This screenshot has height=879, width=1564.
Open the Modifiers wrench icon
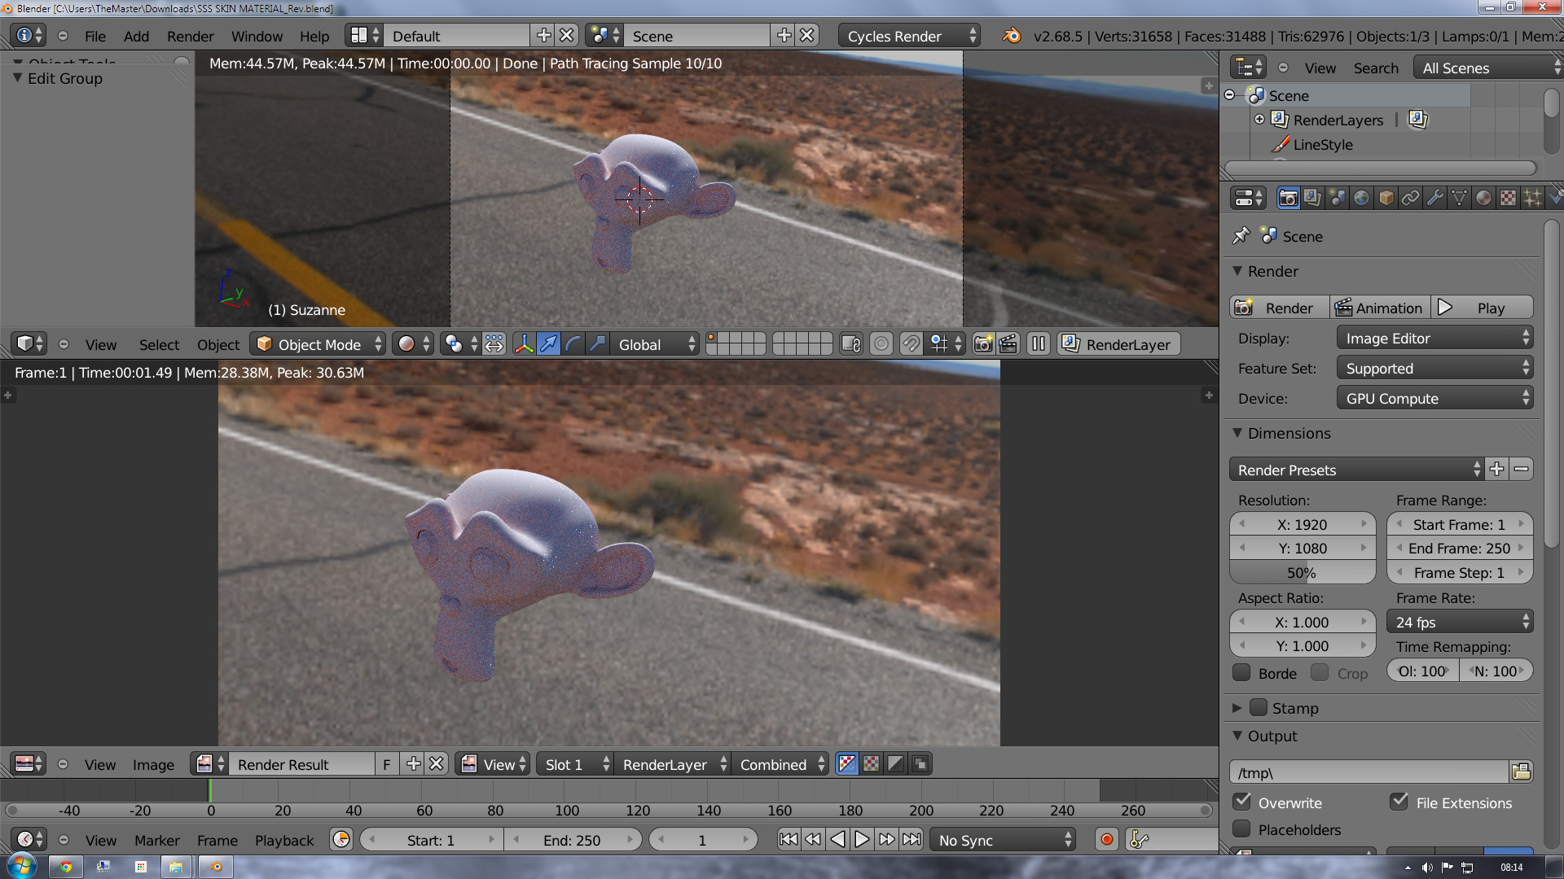click(1434, 198)
